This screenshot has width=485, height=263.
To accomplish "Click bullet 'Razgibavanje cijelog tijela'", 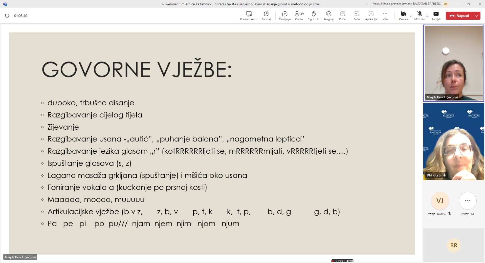I will click(95, 115).
